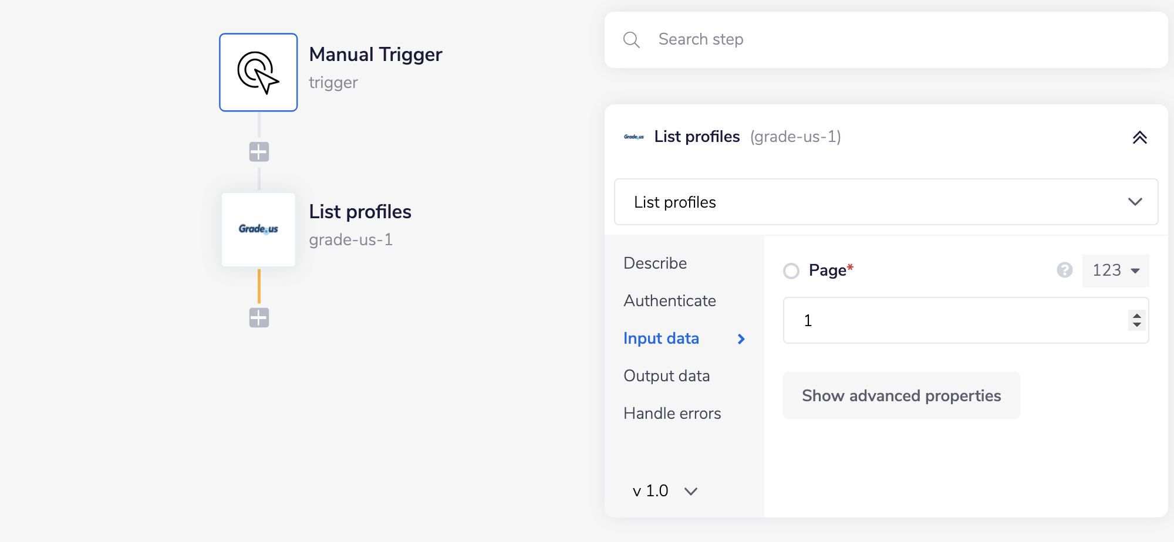The height and width of the screenshot is (542, 1174).
Task: Open the Handle errors tab
Action: tap(672, 413)
